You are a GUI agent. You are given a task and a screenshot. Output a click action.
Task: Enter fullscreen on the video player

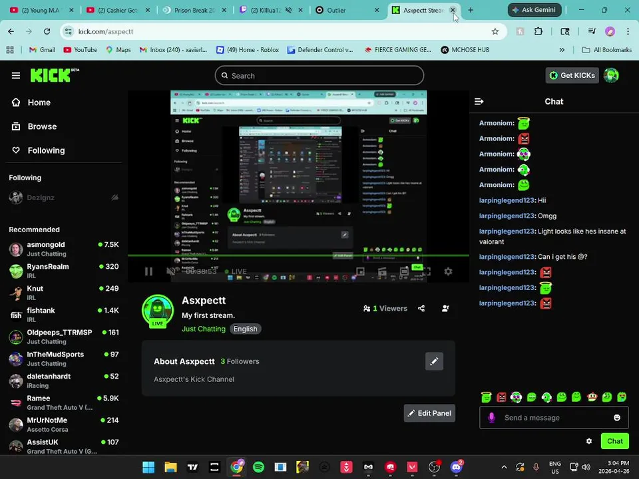(x=426, y=271)
